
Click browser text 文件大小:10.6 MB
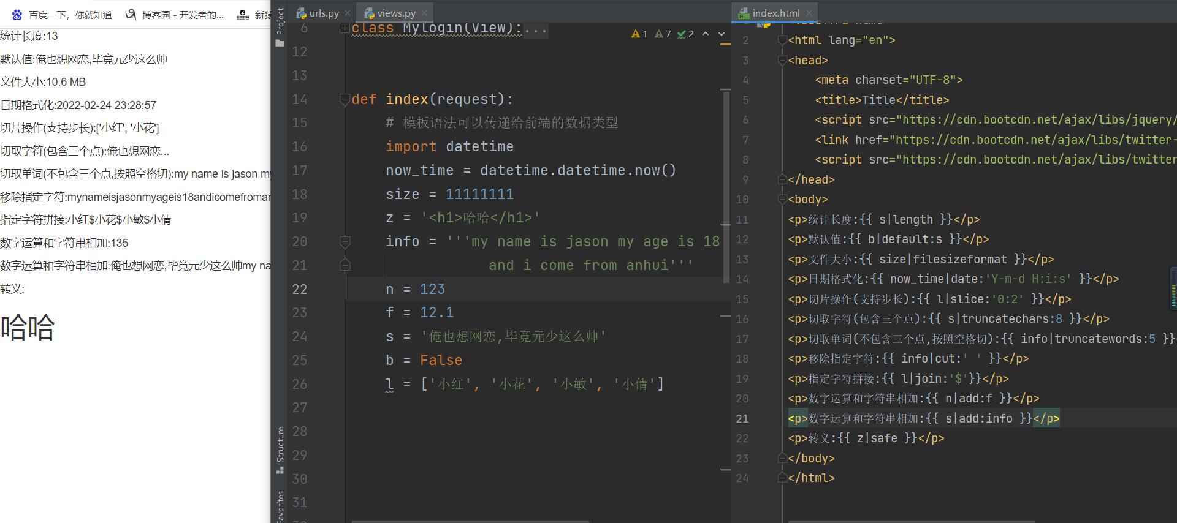pos(43,82)
